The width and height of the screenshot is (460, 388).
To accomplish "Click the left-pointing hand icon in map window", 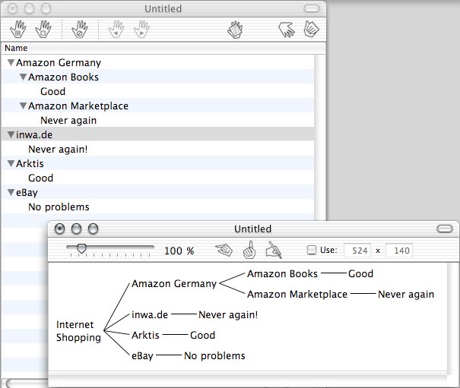I will [x=224, y=250].
